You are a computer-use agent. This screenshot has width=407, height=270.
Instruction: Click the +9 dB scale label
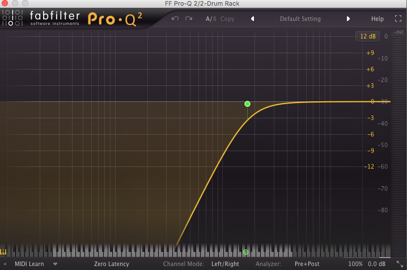click(x=370, y=53)
